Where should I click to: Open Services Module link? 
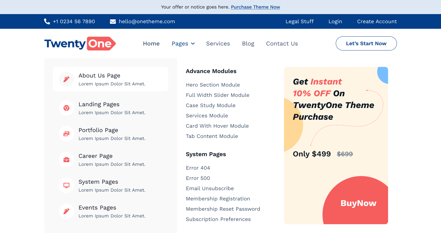click(207, 116)
